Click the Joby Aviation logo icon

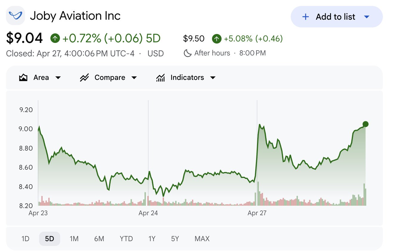click(15, 16)
